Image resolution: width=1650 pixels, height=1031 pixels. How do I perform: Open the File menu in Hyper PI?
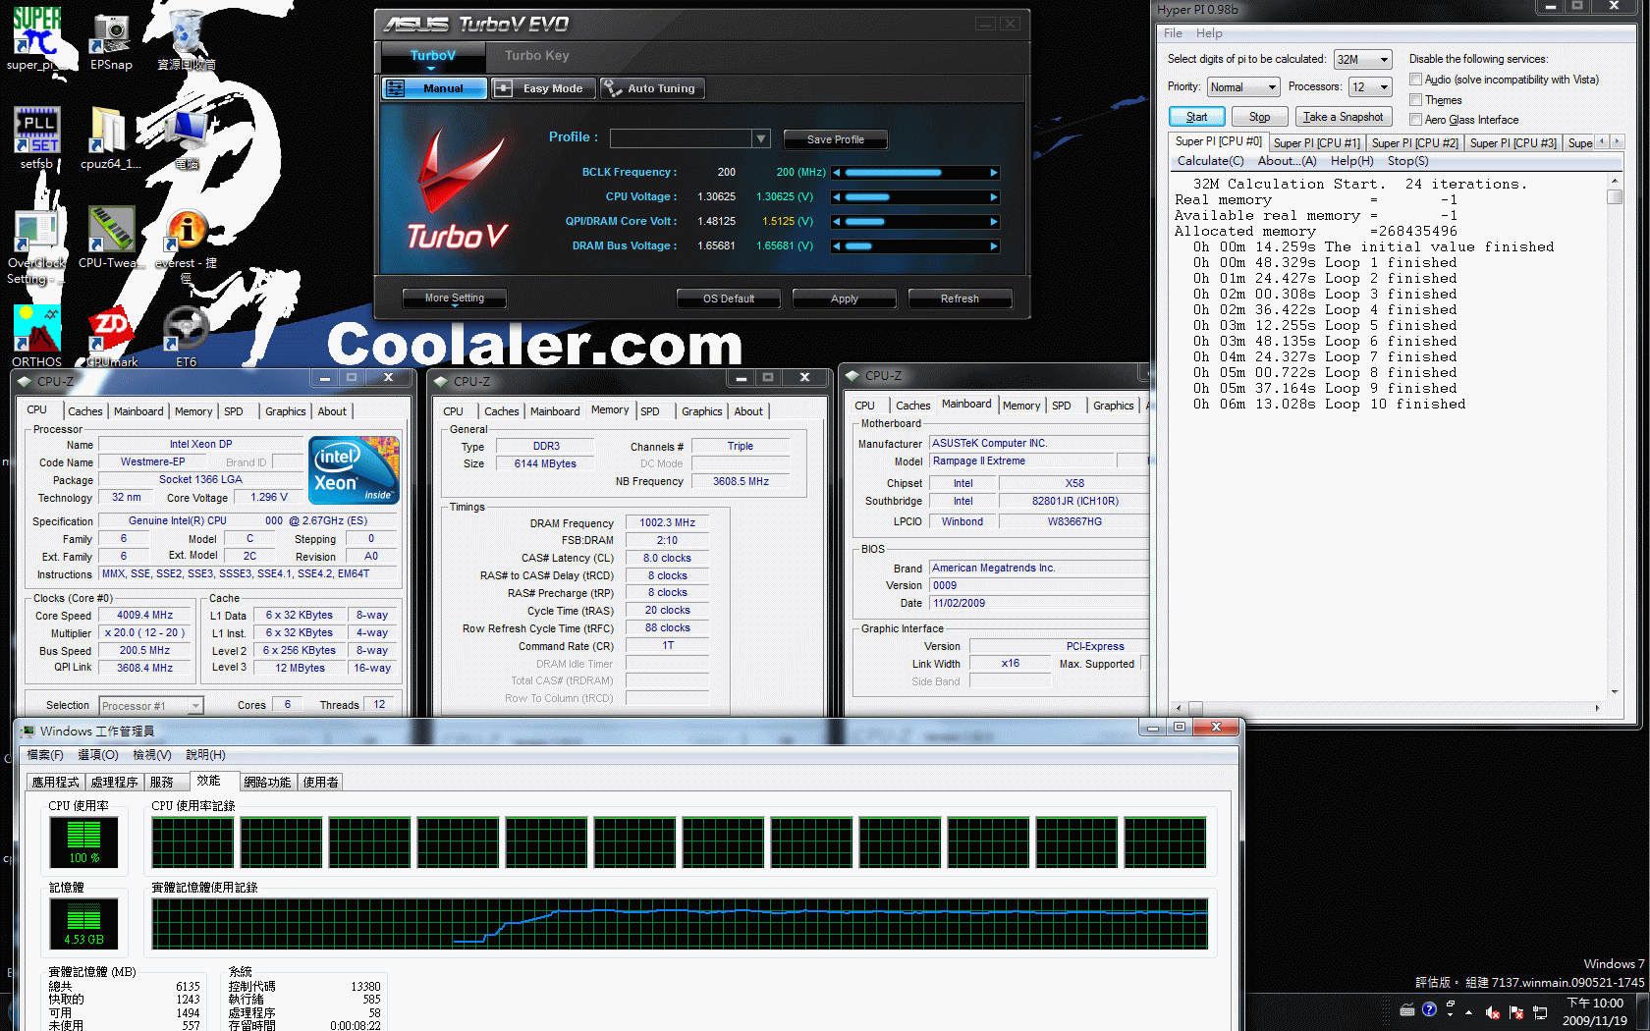click(x=1173, y=33)
